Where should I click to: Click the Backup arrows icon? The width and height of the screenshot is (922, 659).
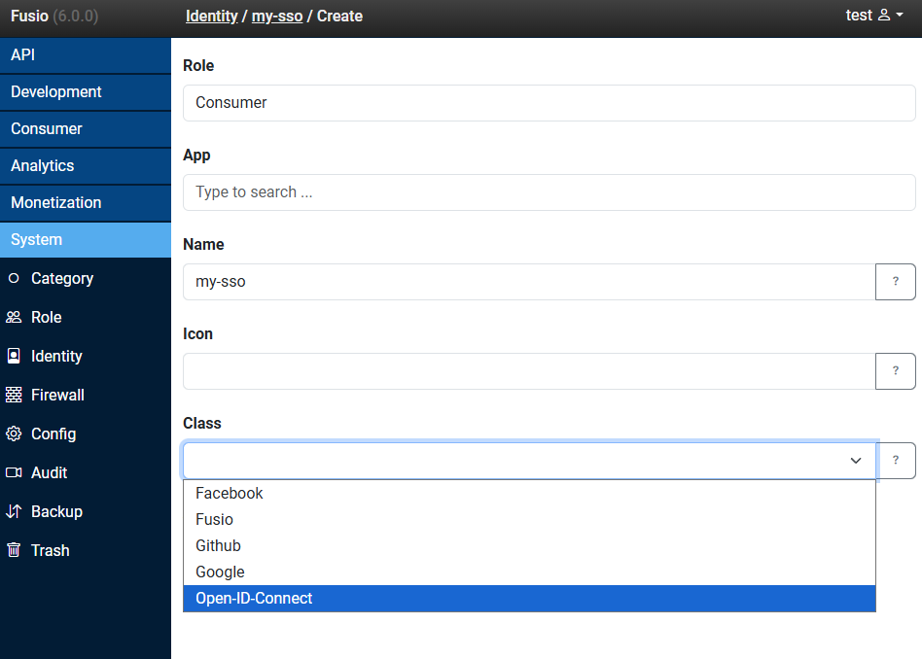pos(14,511)
